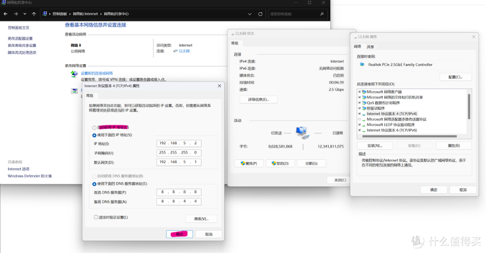Click horizontal scrollbar of the connection items list
Viewport: 487px width, 265px height.
(x=409, y=136)
